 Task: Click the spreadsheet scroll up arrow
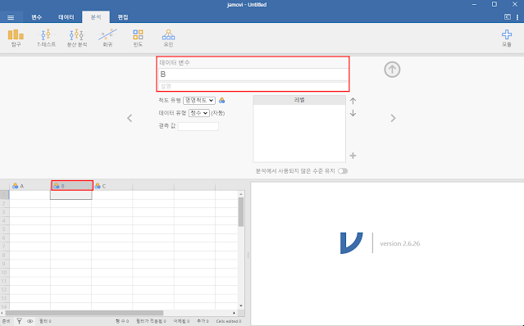(x=241, y=194)
